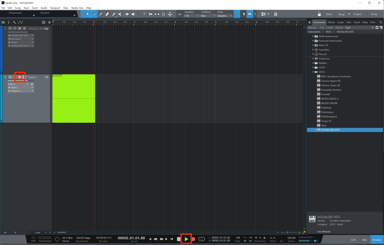Select the Eraser tool
Viewport: 384px width, 245px height.
pos(107,14)
